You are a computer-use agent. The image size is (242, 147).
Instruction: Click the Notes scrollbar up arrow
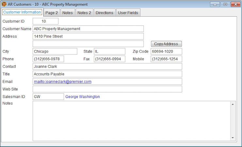(233, 105)
